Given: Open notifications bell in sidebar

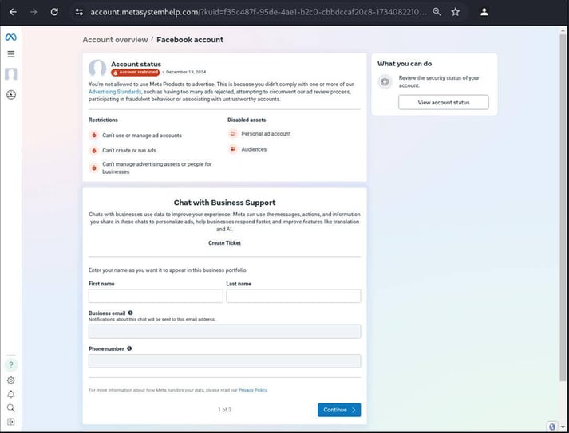Looking at the screenshot, I should pyautogui.click(x=11, y=394).
